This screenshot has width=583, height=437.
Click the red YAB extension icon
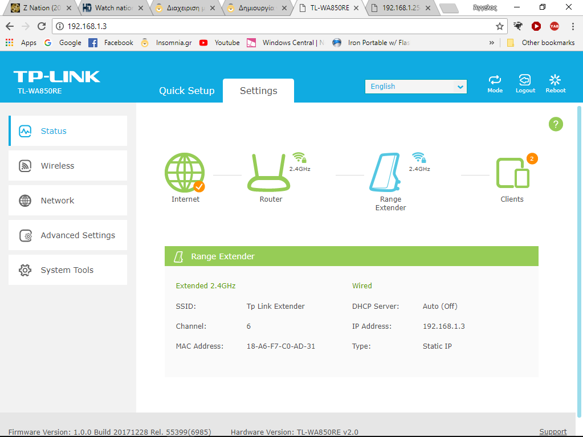554,26
